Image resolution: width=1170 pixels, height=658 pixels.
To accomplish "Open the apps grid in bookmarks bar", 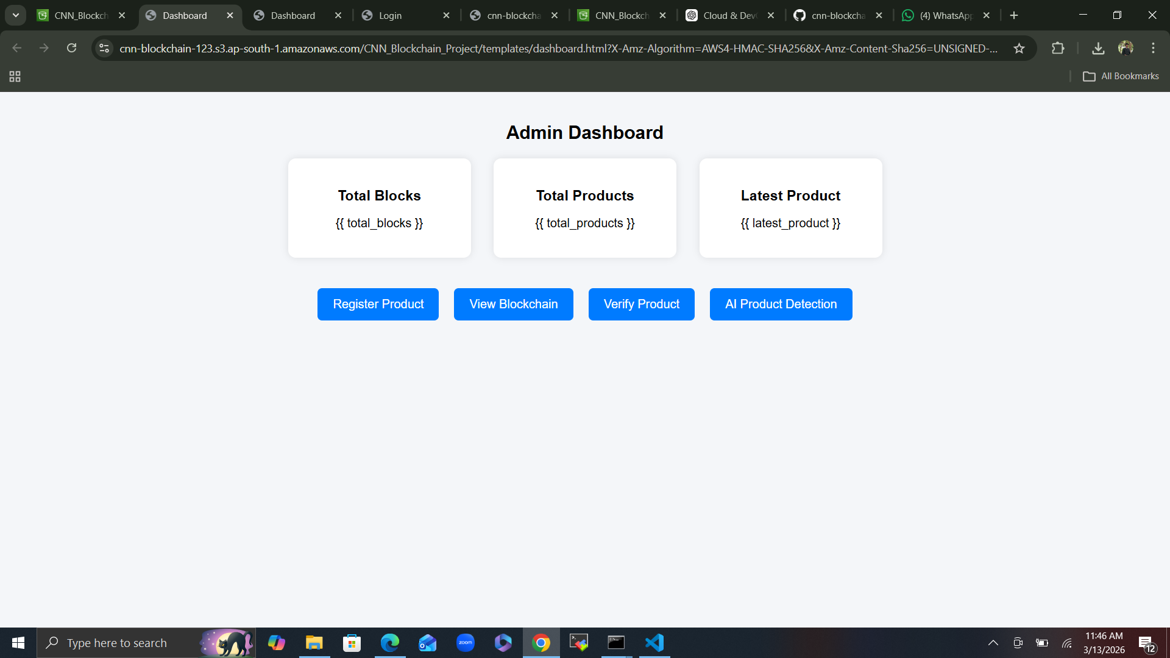I will click(15, 76).
